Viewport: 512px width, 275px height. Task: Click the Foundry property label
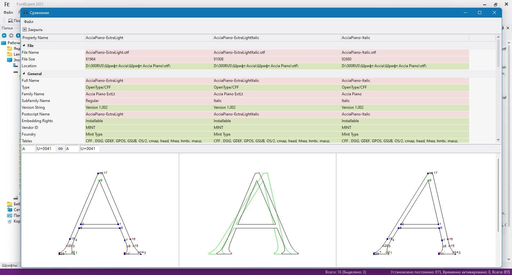29,134
